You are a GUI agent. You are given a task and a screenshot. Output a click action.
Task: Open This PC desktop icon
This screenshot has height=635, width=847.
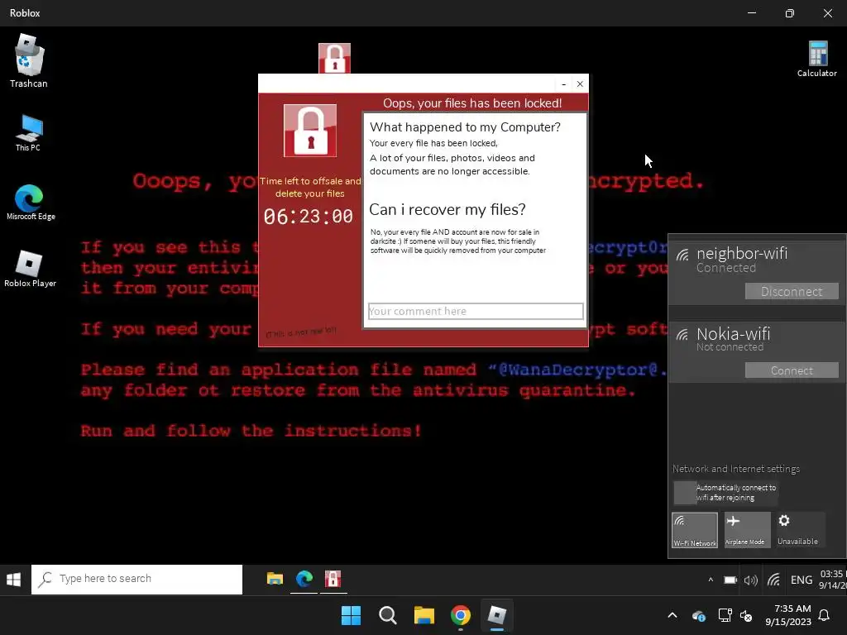coord(28,133)
